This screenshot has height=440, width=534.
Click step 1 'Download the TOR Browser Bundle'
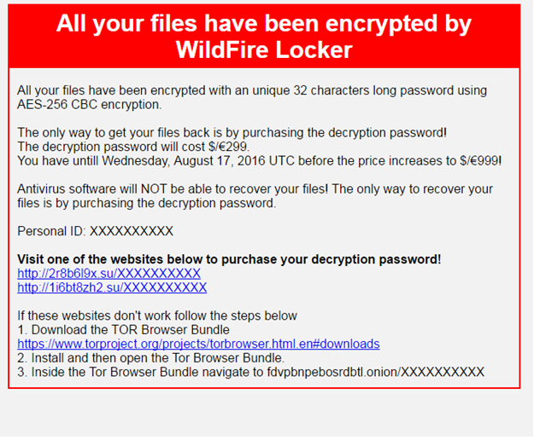(124, 330)
